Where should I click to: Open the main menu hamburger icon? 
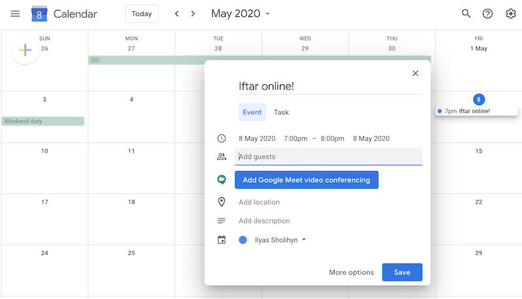click(x=15, y=14)
